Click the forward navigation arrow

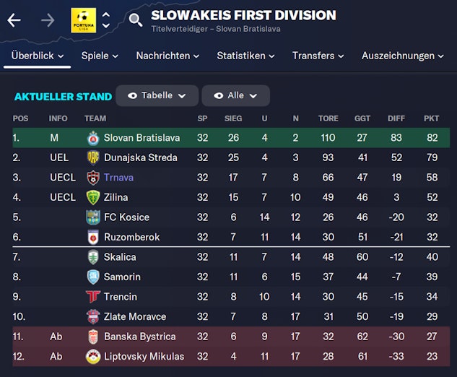48,20
